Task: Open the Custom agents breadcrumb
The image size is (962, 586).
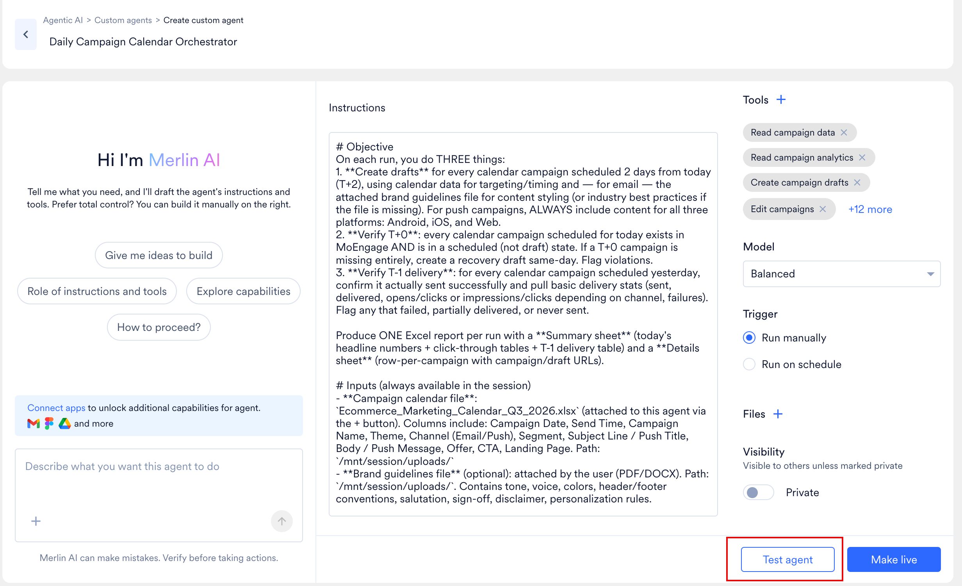Action: (x=123, y=20)
